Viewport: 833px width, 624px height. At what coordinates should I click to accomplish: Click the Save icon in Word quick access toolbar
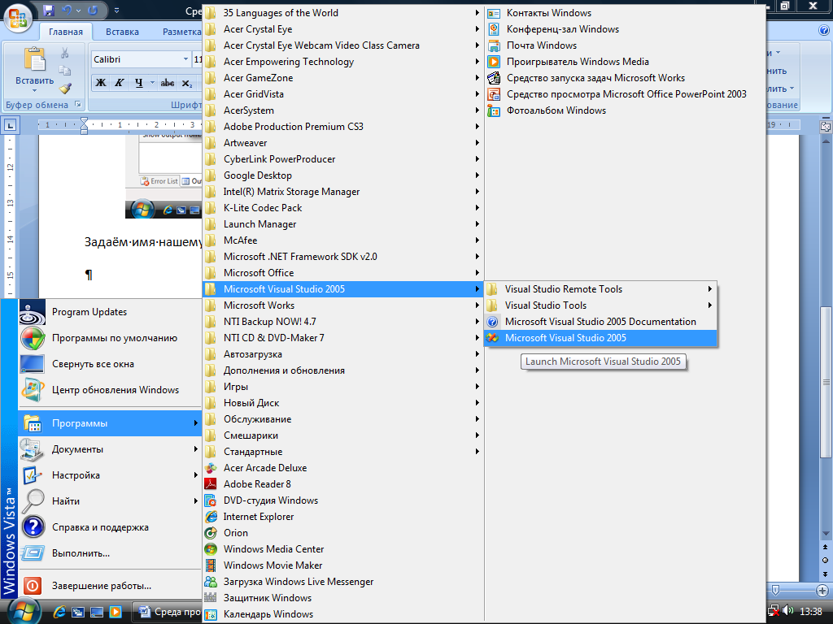pyautogui.click(x=49, y=10)
